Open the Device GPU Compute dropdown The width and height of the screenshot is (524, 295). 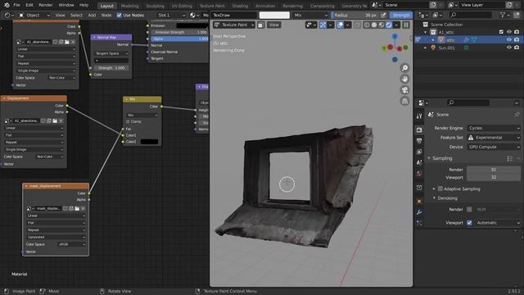(x=494, y=147)
